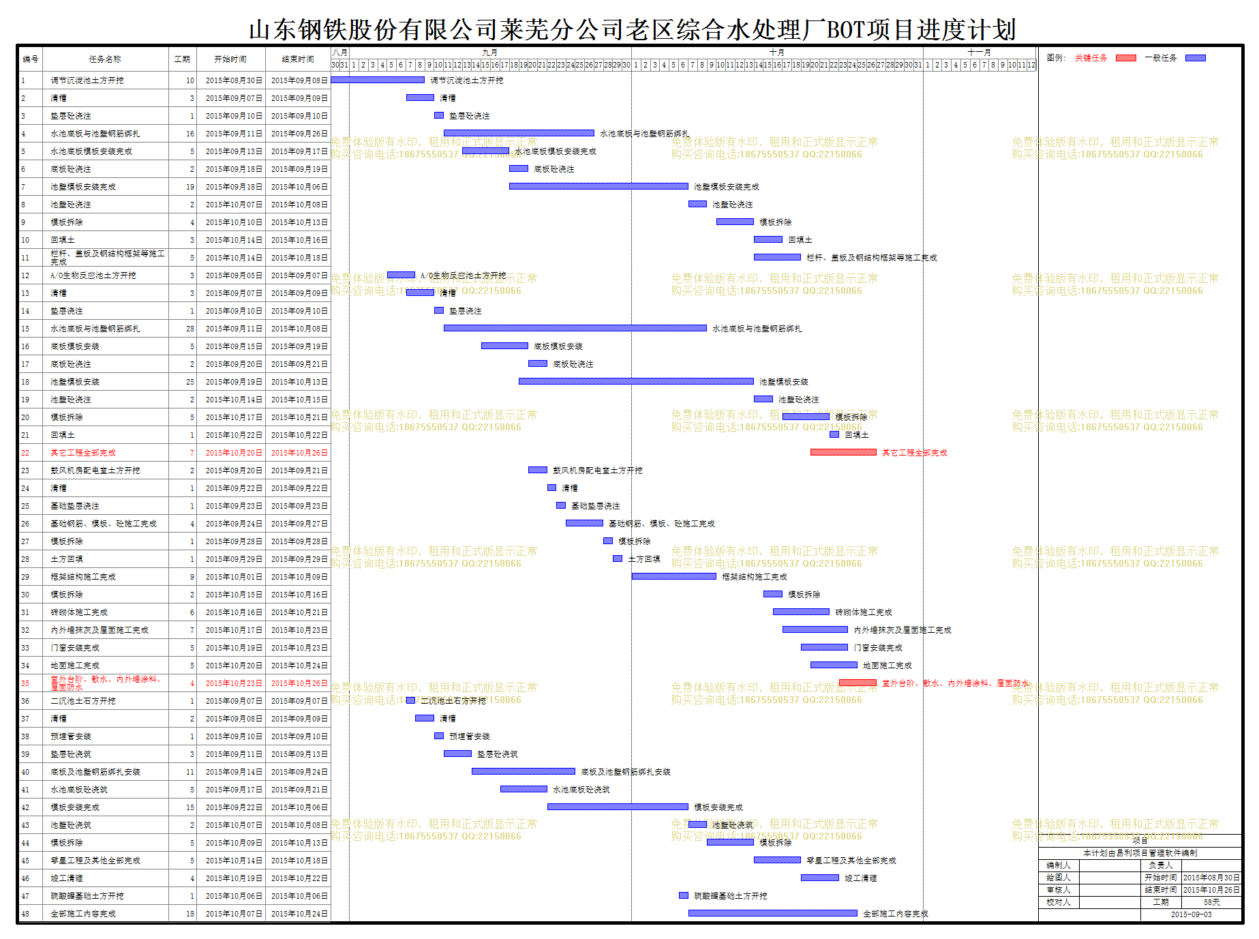Select the 池壁模板安装完成 Gantt bar
The image size is (1259, 939).
coord(598,186)
